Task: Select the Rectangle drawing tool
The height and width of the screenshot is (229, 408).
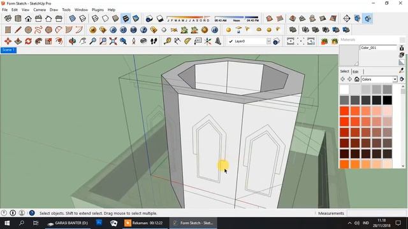Action: pyautogui.click(x=8, y=30)
